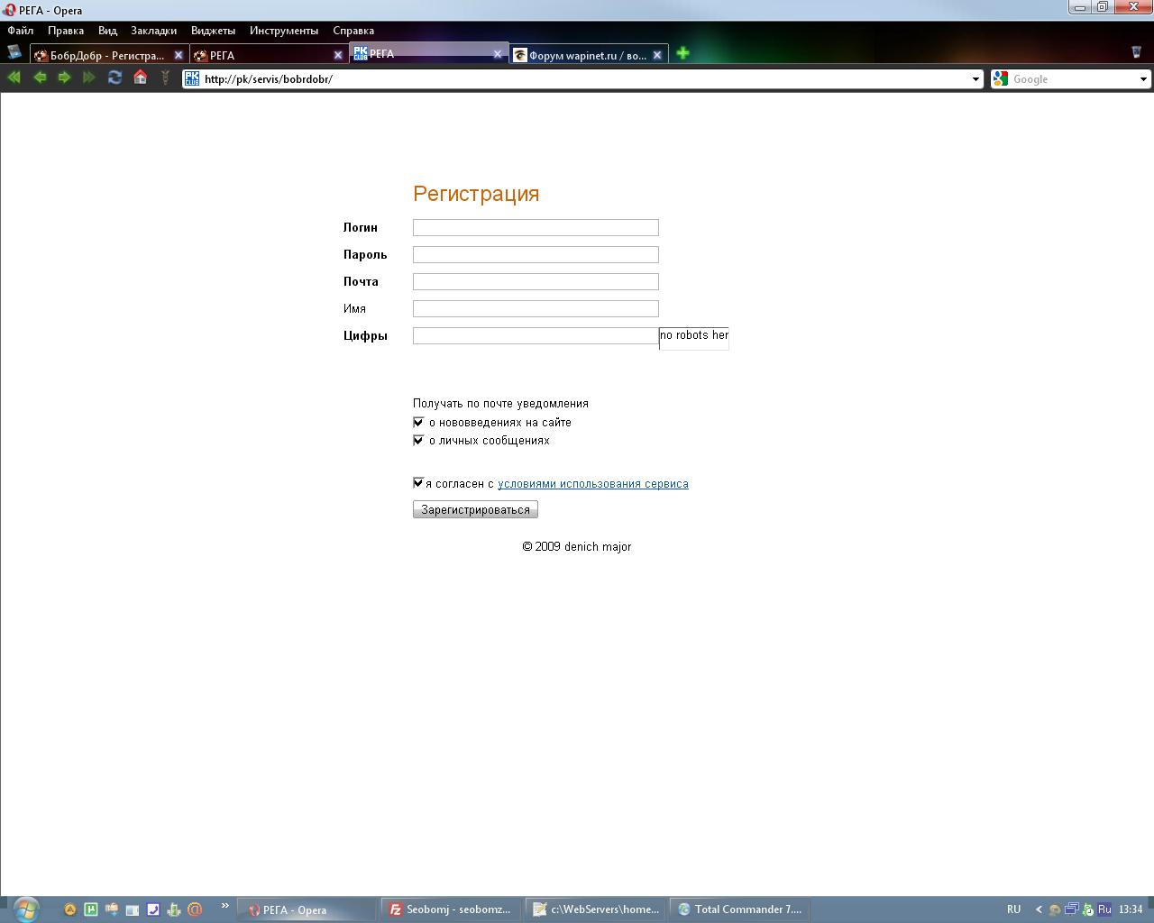Image resolution: width=1154 pixels, height=923 pixels.
Task: Open the Google search engine dropdown
Action: coord(1143,79)
